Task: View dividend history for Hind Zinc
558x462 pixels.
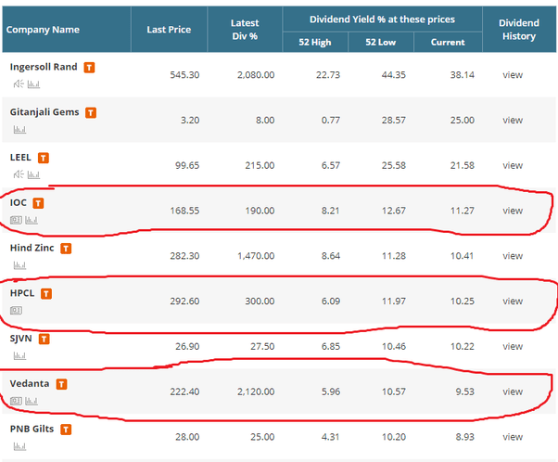Action: pos(513,256)
